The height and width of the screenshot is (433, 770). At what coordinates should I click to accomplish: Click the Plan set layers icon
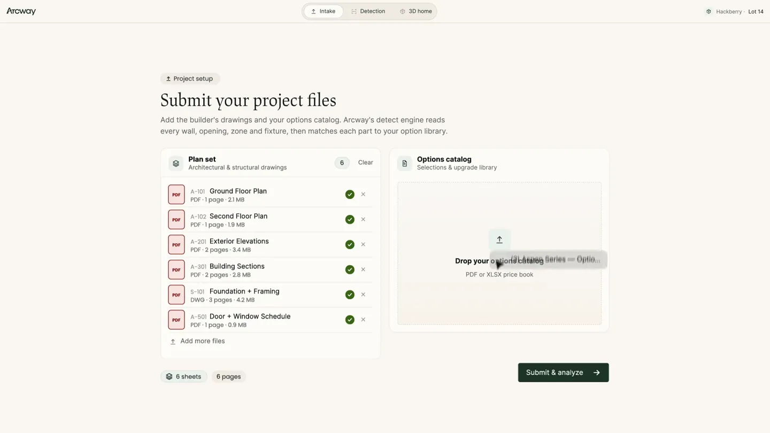(x=176, y=163)
